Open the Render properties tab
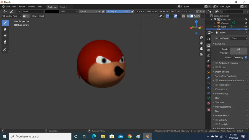Viewport: 249px width, 140px height. (x=209, y=46)
